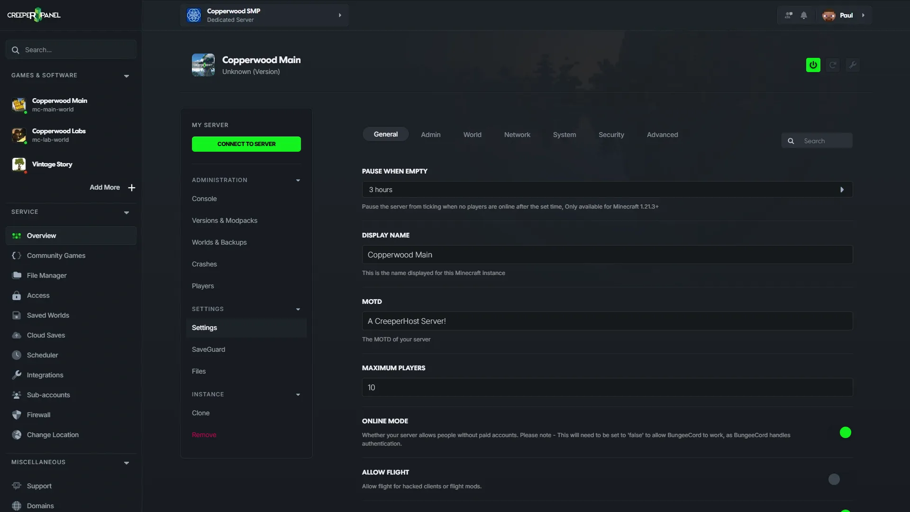The width and height of the screenshot is (910, 512).
Task: Click the CreeperPanel logo
Action: pos(34,15)
